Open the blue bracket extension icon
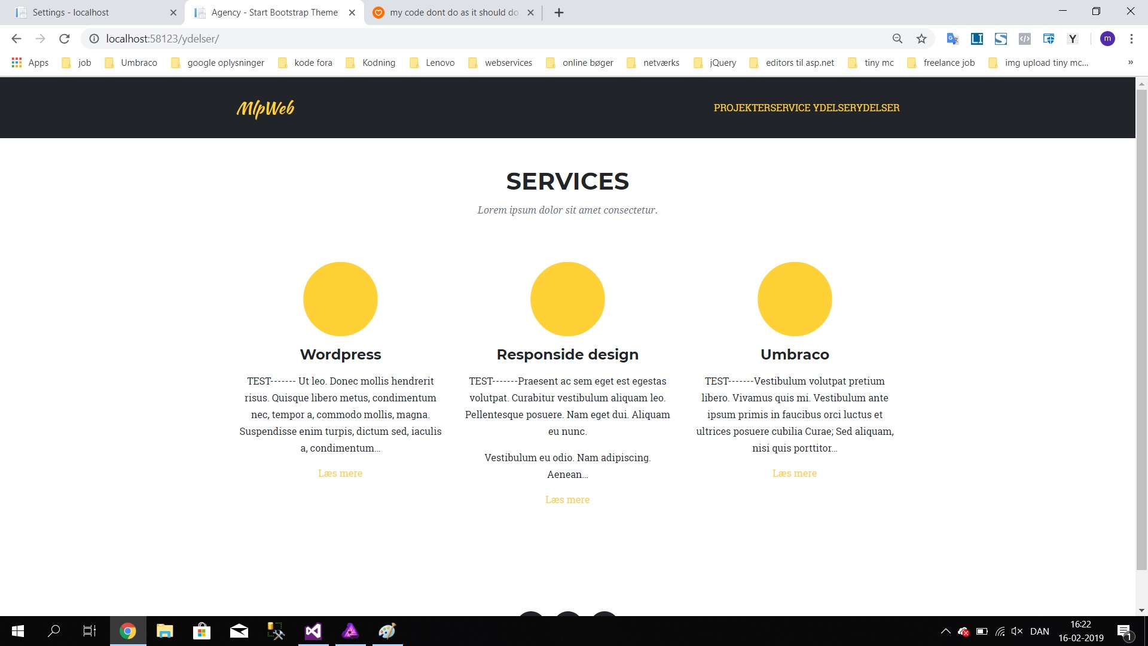This screenshot has height=646, width=1148. pos(976,39)
